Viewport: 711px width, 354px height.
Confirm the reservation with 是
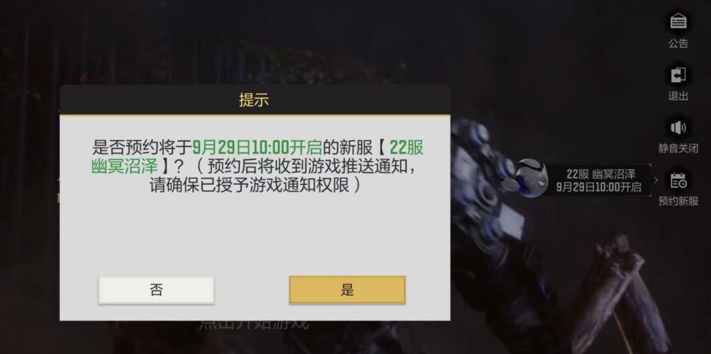click(347, 290)
